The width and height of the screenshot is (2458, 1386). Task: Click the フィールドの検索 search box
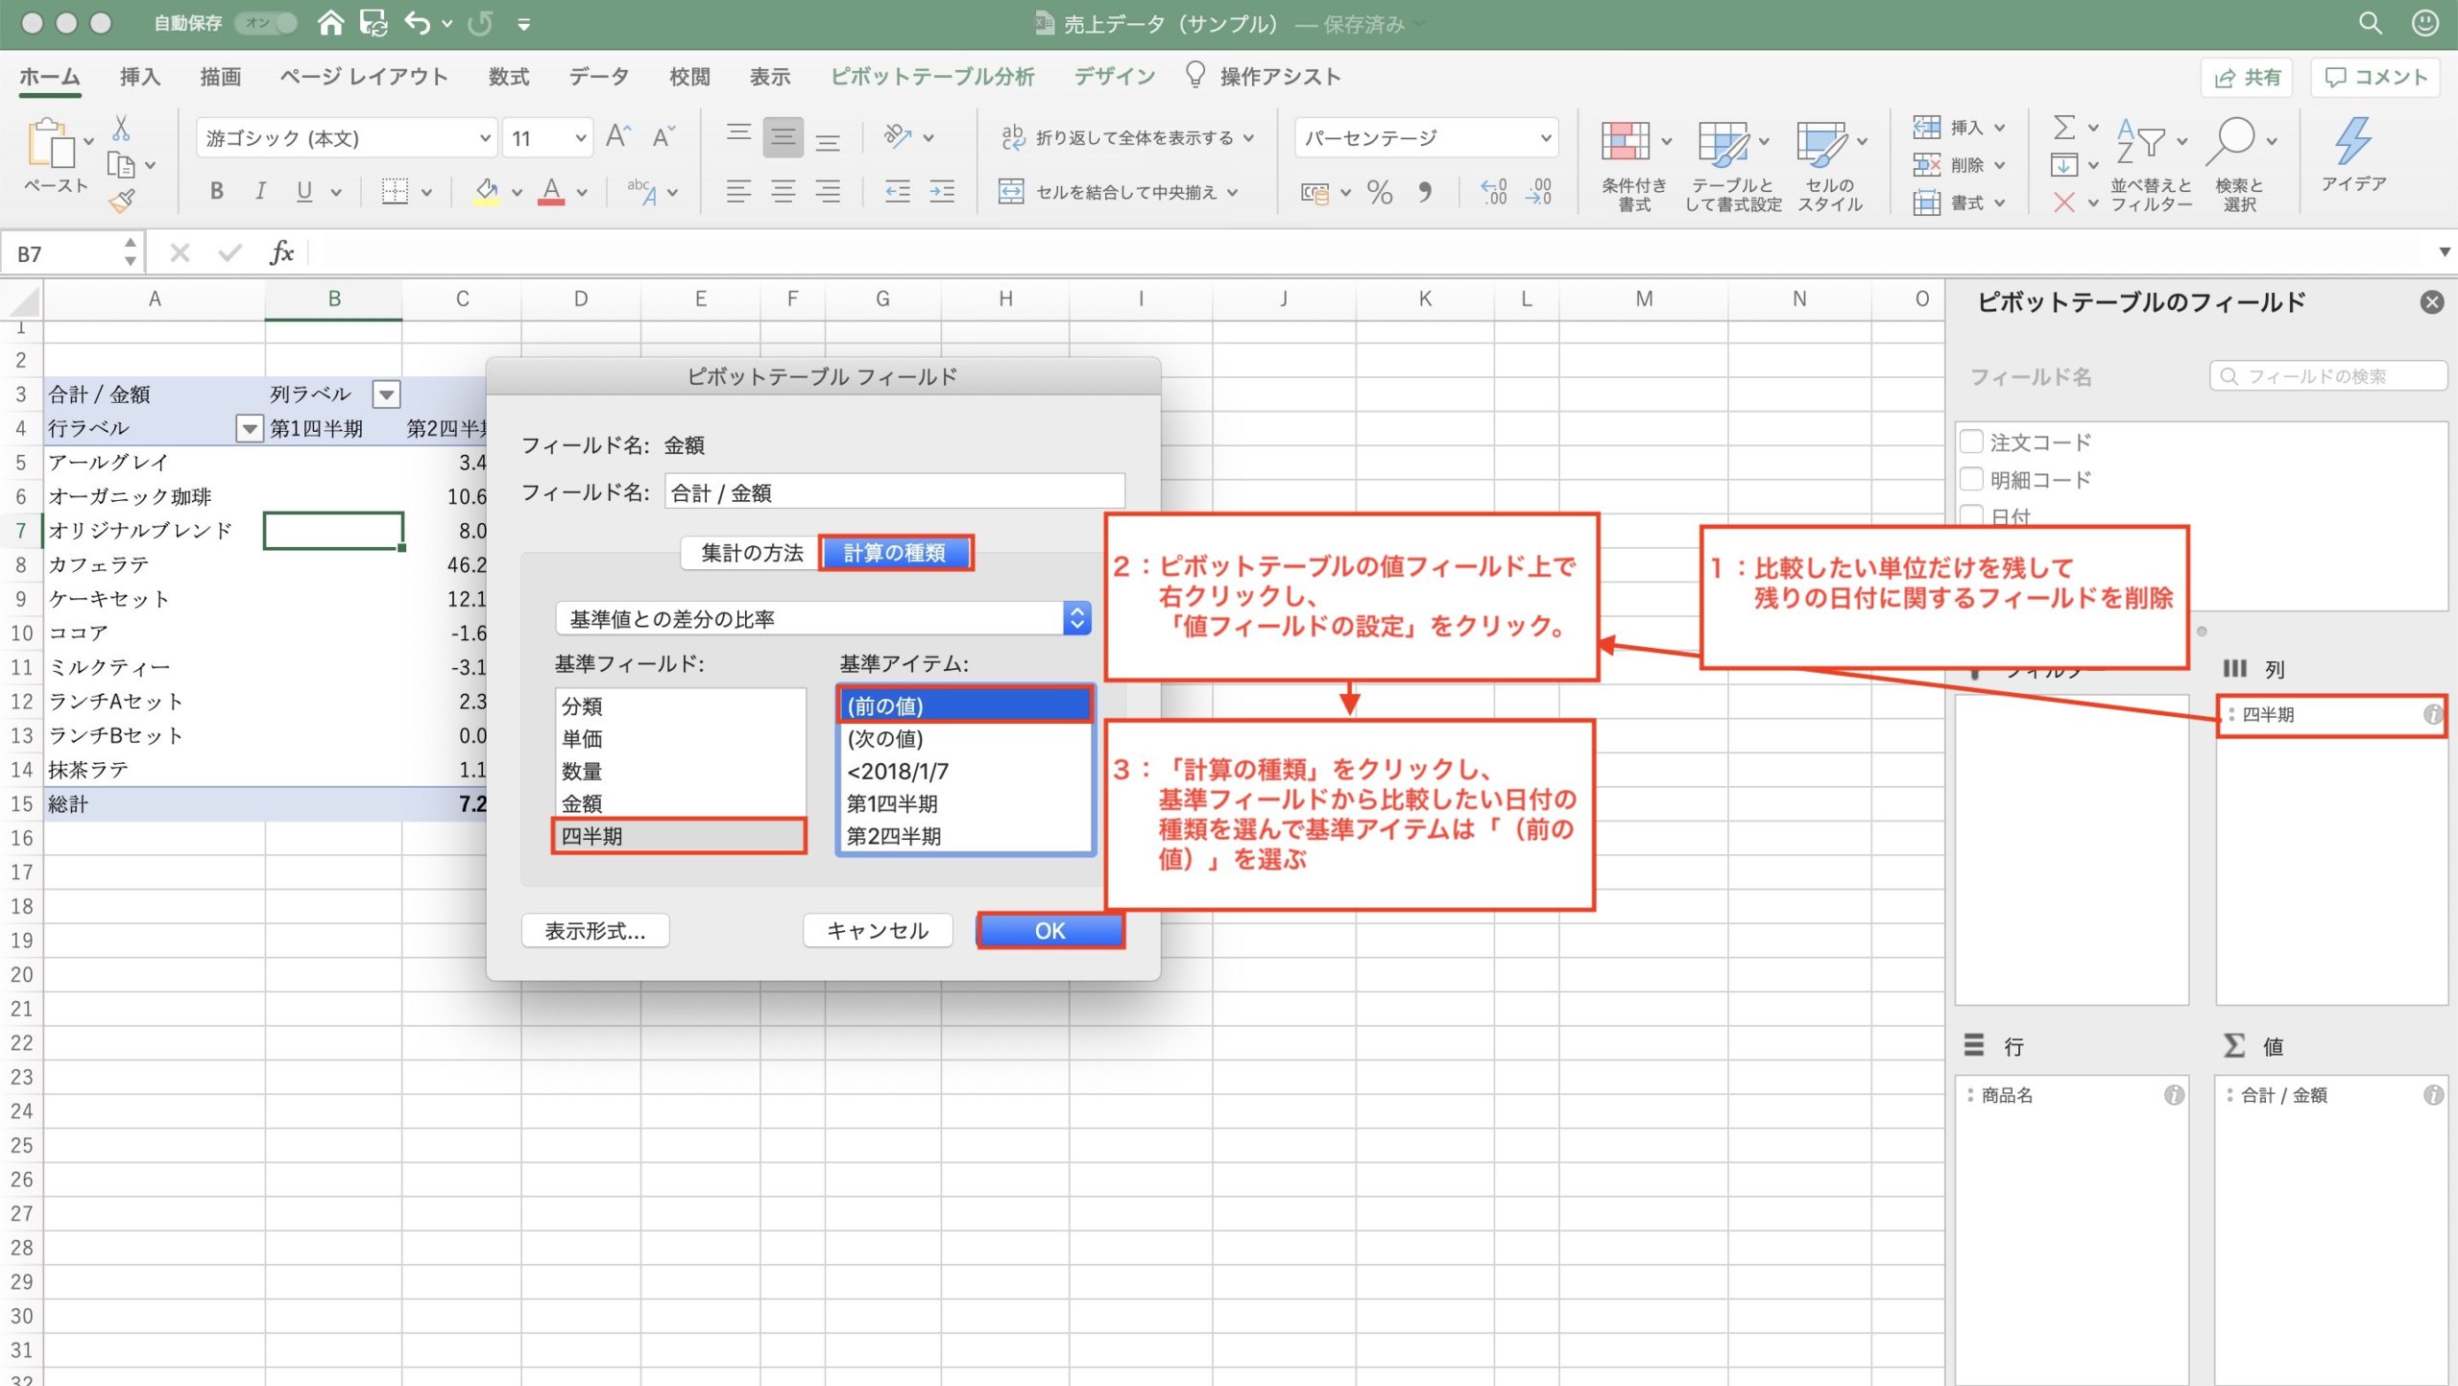point(2329,376)
